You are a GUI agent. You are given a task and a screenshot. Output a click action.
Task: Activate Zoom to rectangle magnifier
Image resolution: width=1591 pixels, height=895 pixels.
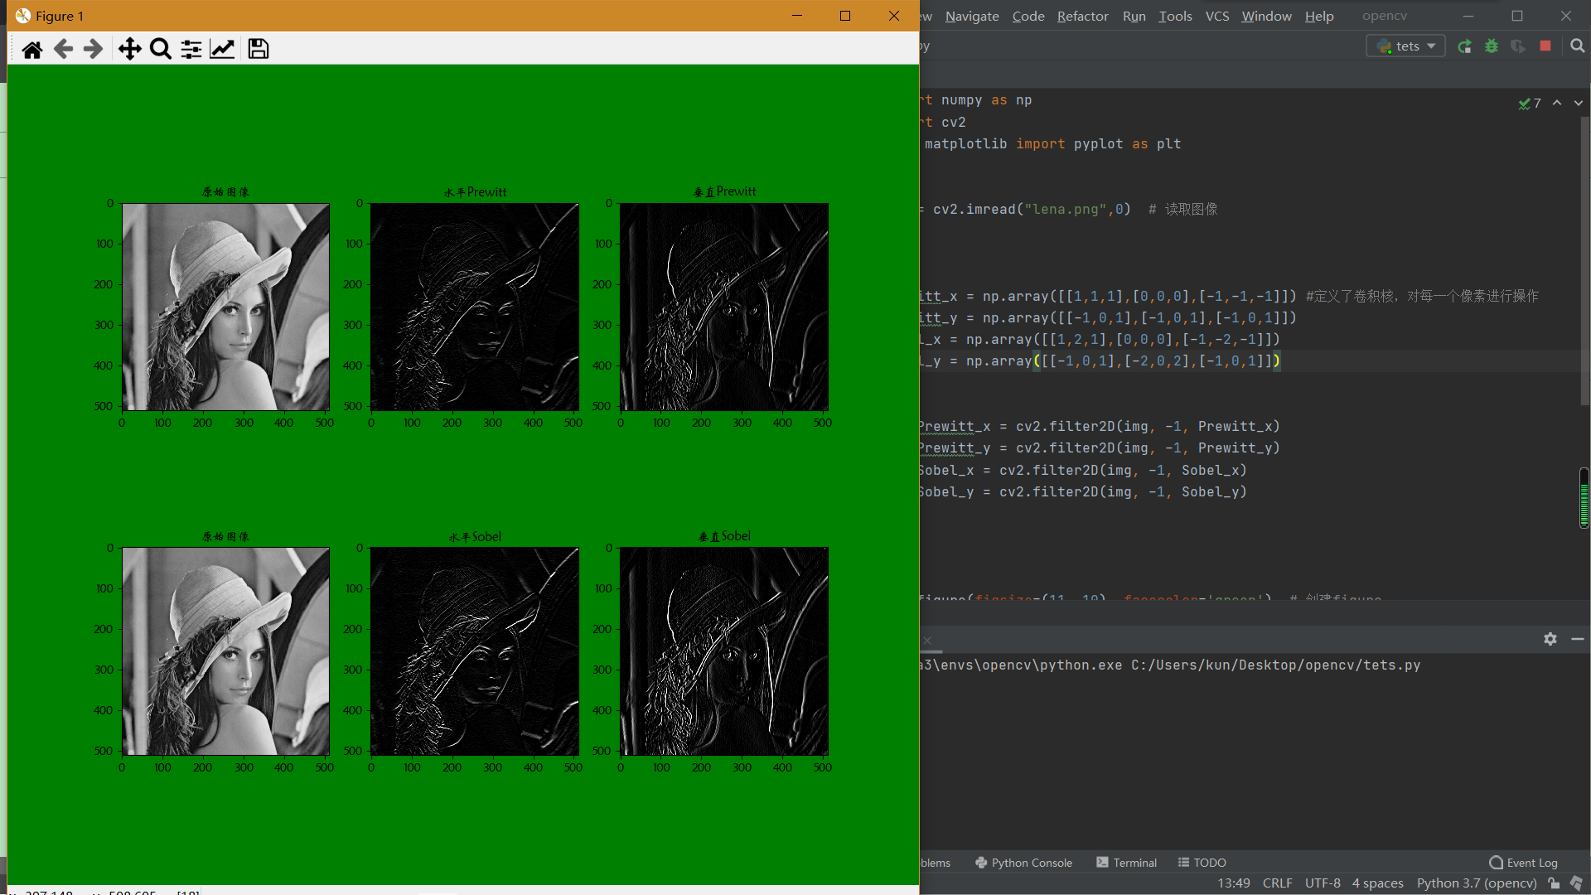point(161,50)
